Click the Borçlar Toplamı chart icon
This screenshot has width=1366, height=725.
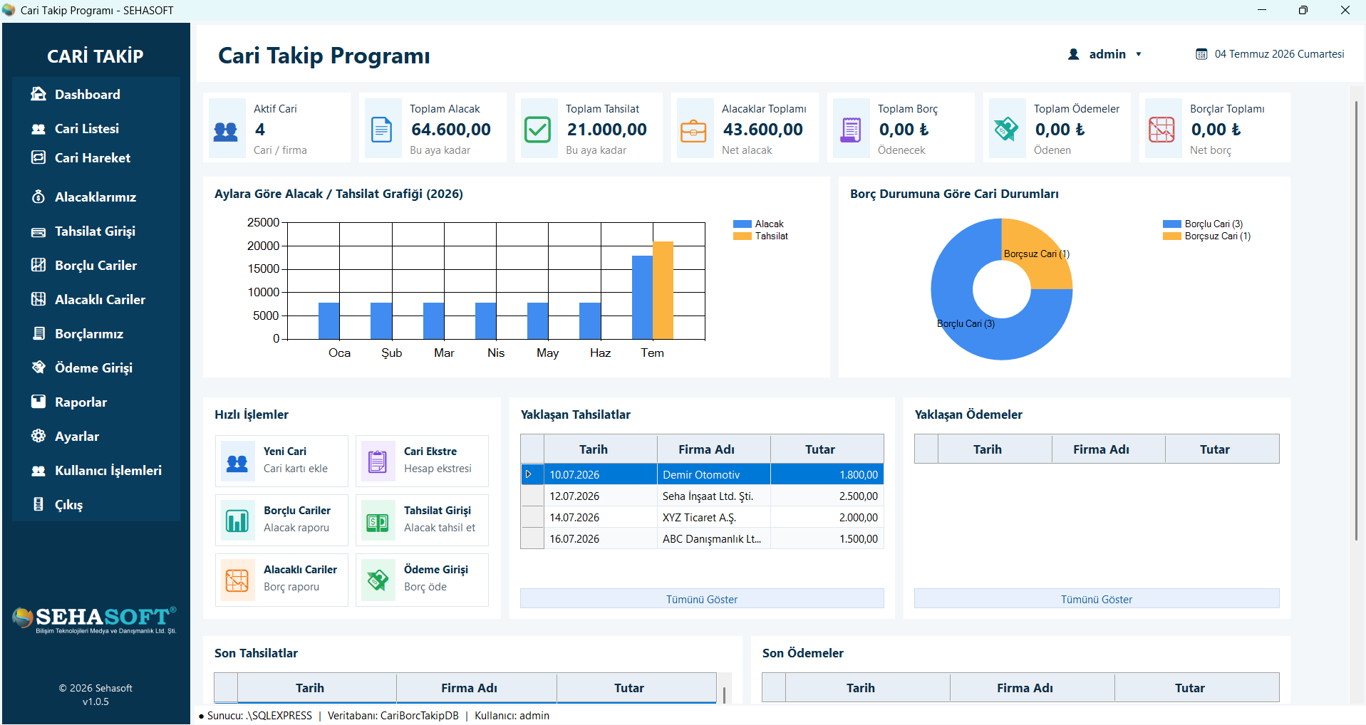click(1161, 130)
